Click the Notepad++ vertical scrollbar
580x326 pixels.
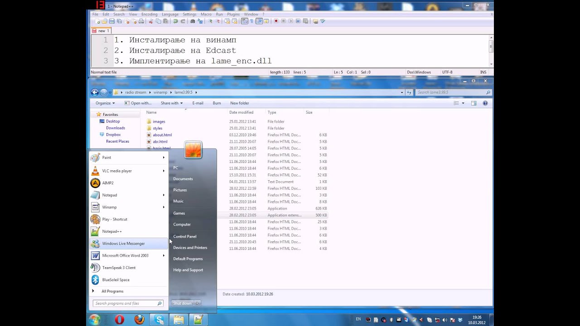tap(491, 51)
